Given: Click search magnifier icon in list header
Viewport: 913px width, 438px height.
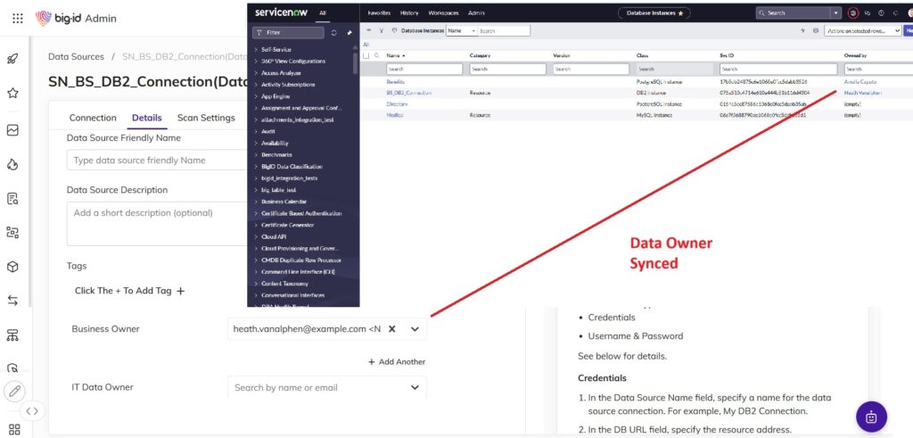Looking at the screenshot, I should click(377, 55).
